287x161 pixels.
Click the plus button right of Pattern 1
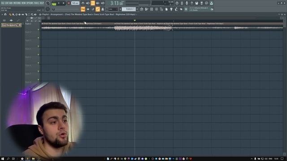(137, 9)
